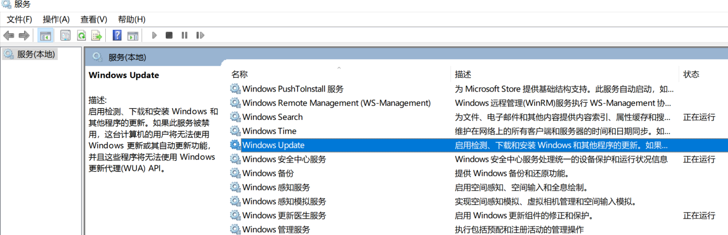Click the Back arrow toolbar icon
The image size is (728, 235).
(9, 35)
